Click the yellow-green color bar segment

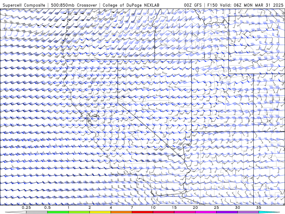click(x=79, y=212)
